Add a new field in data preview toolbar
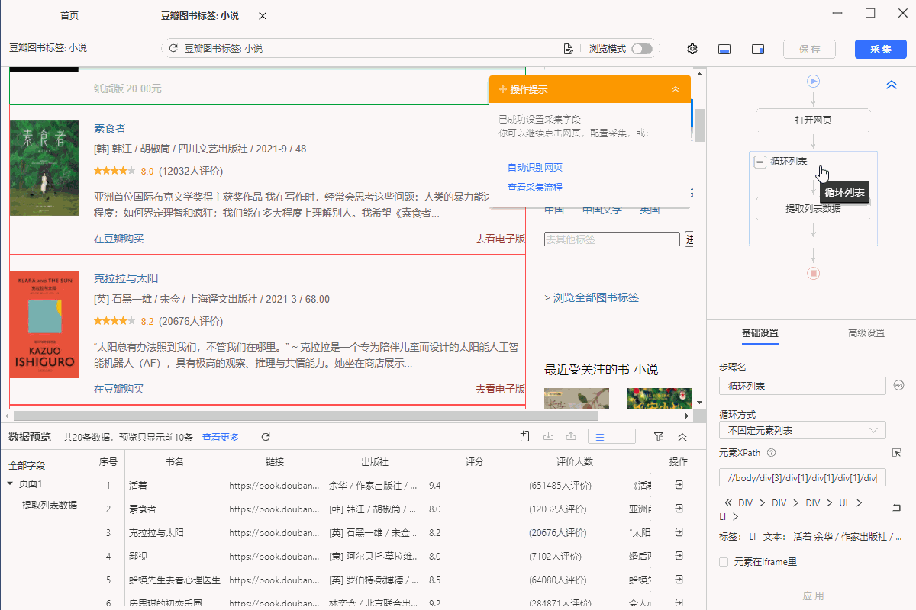 pyautogui.click(x=524, y=437)
